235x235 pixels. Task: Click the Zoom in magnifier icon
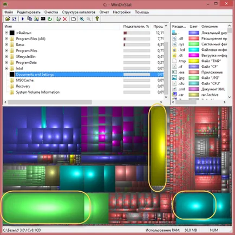(x=82, y=19)
